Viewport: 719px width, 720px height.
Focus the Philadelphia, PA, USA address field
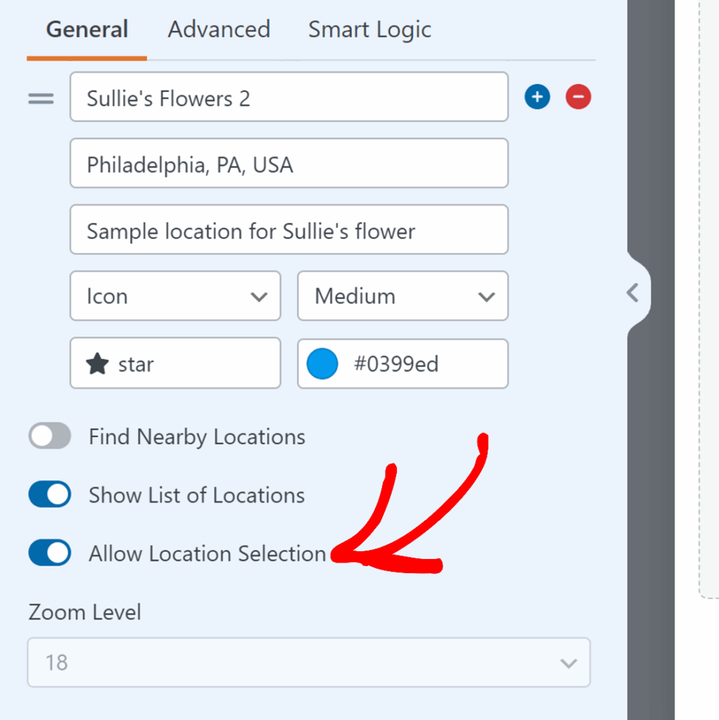[288, 164]
